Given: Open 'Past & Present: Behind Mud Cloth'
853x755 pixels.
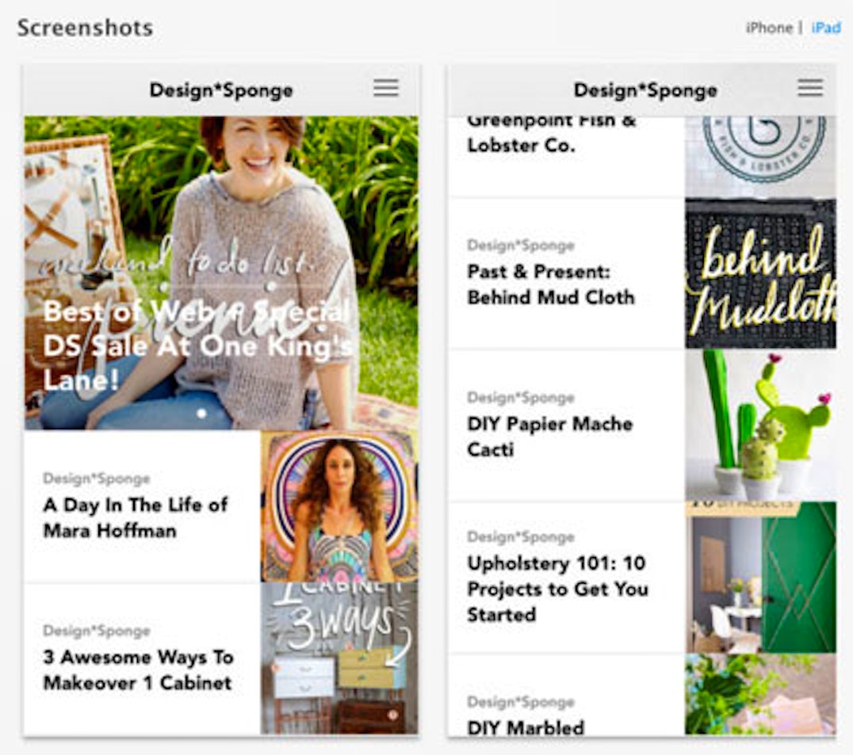Looking at the screenshot, I should [550, 284].
